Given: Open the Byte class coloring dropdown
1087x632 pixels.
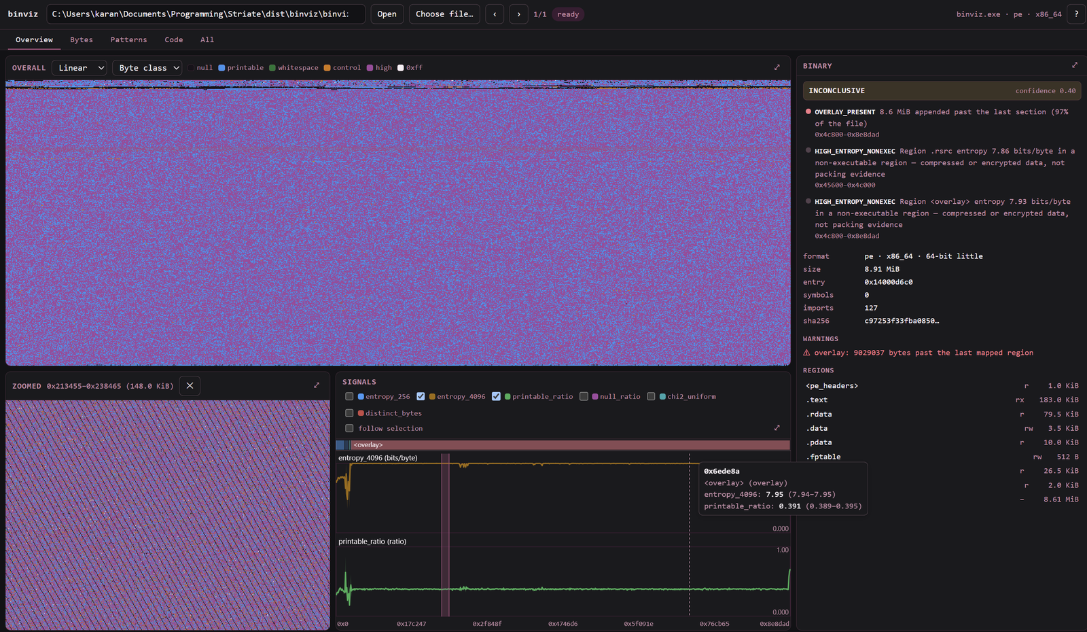Looking at the screenshot, I should [x=148, y=68].
